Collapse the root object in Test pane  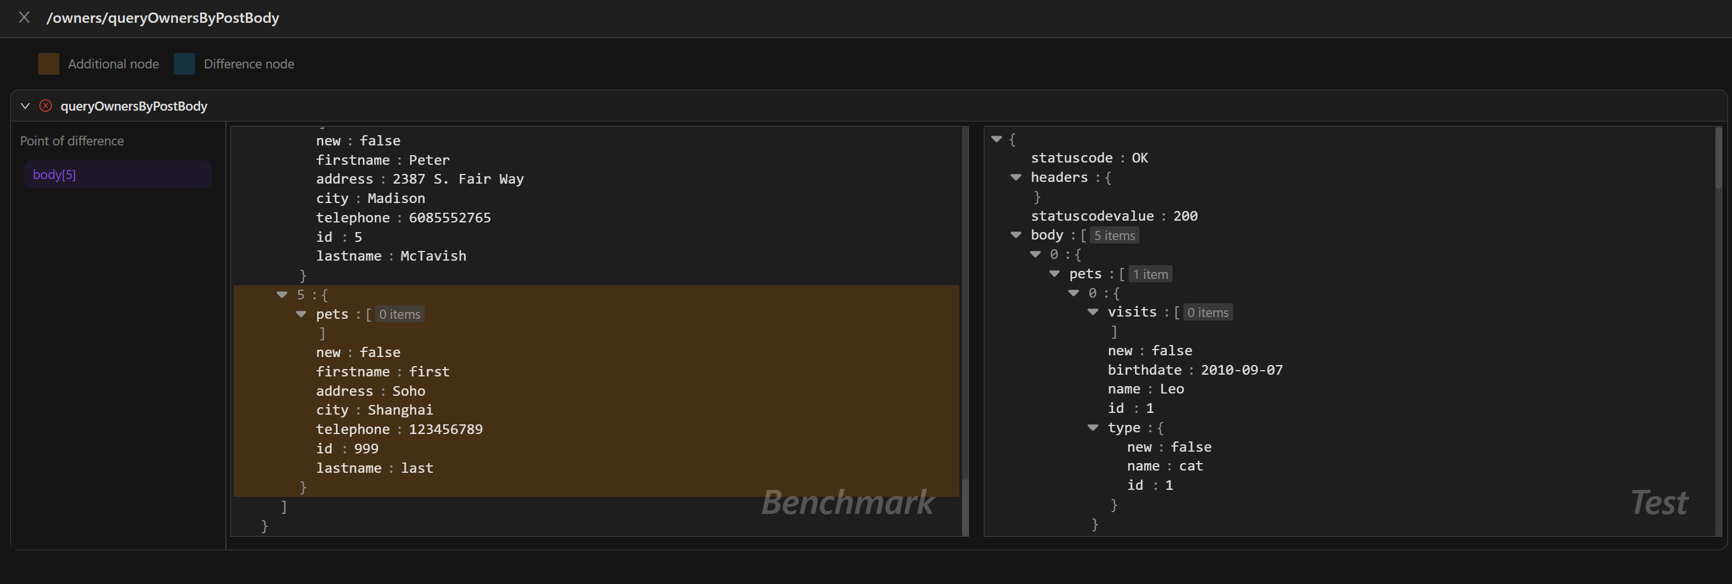coord(996,139)
